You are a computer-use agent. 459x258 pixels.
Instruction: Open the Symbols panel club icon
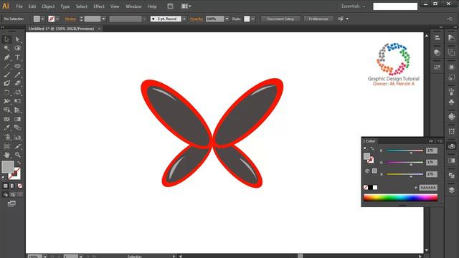click(x=451, y=102)
